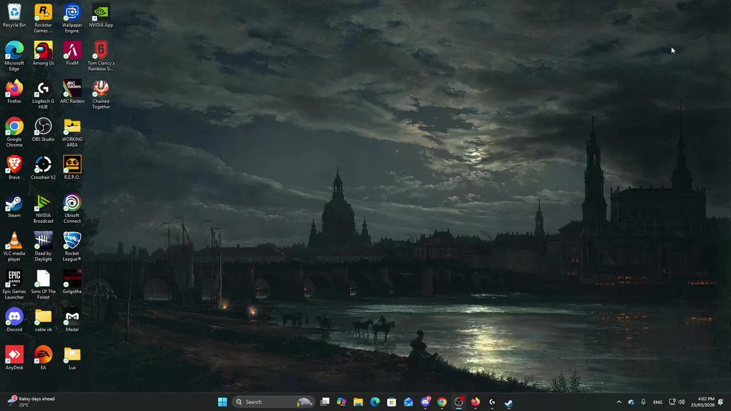Image resolution: width=731 pixels, height=411 pixels.
Task: Click the taskbar Search box
Action: click(274, 402)
